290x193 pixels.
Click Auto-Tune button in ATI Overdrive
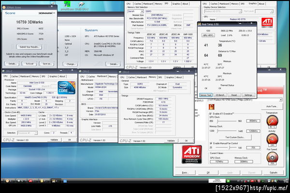[272, 106]
